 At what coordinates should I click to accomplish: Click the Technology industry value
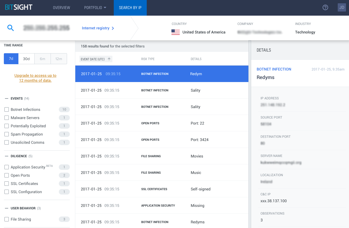click(x=305, y=32)
